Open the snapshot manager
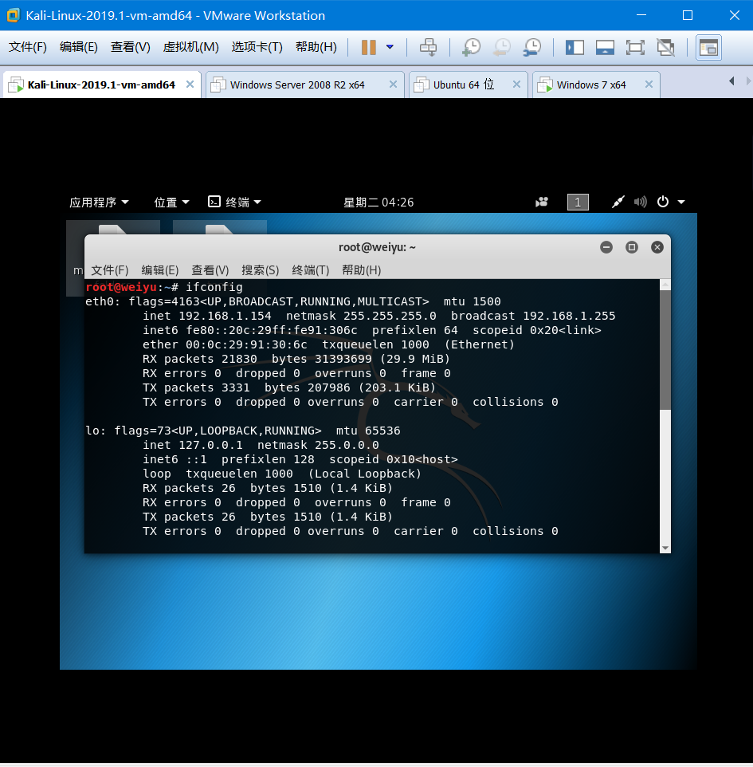The image size is (753, 767). tap(532, 48)
